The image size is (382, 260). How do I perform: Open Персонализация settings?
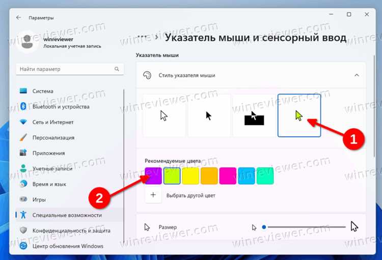[x=70, y=137]
